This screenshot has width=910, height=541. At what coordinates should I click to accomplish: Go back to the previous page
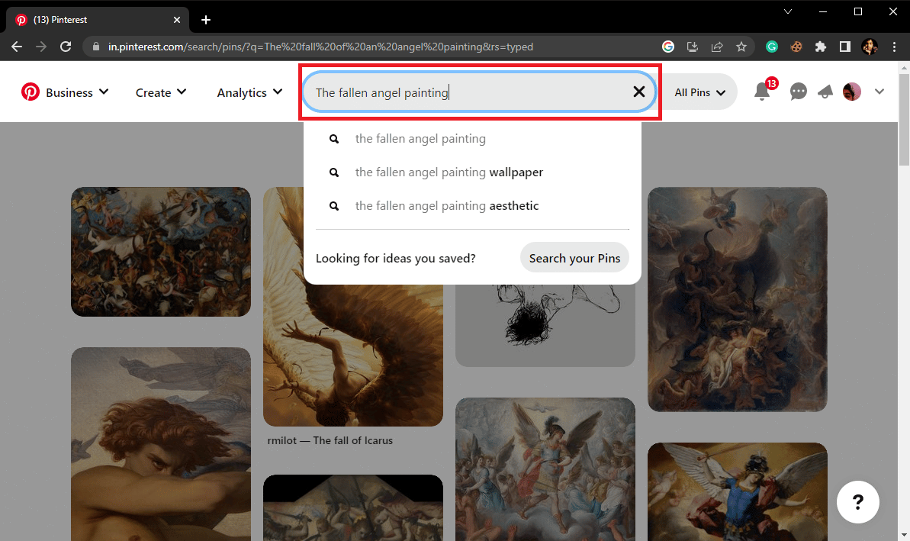point(17,47)
